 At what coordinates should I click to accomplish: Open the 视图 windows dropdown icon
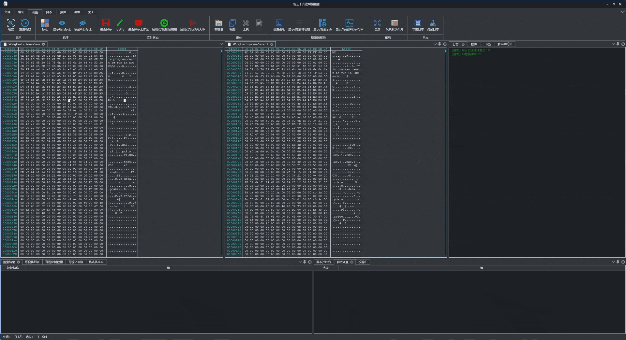coord(232,23)
